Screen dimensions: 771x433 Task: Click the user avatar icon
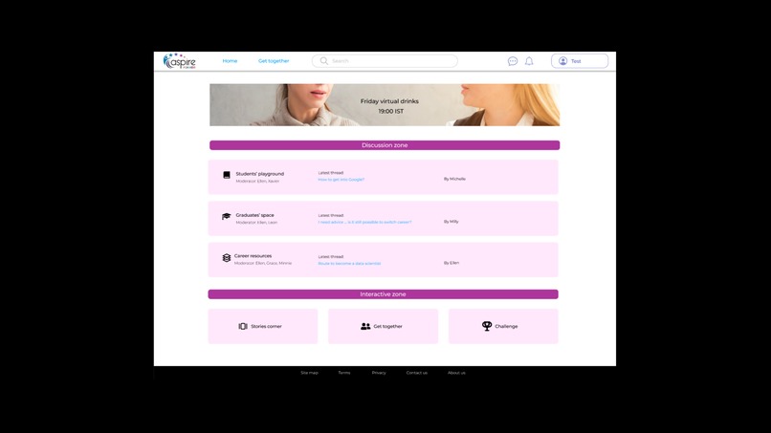pyautogui.click(x=563, y=61)
